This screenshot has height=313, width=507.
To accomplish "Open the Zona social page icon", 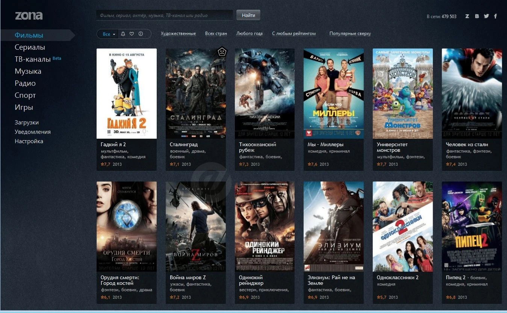I will 467,16.
